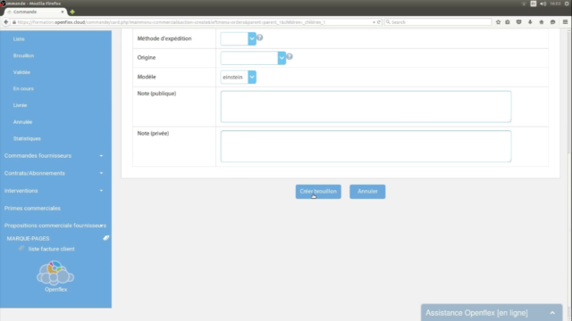The width and height of the screenshot is (572, 321).
Task: Close the Commande browser tab
Action: (63, 12)
